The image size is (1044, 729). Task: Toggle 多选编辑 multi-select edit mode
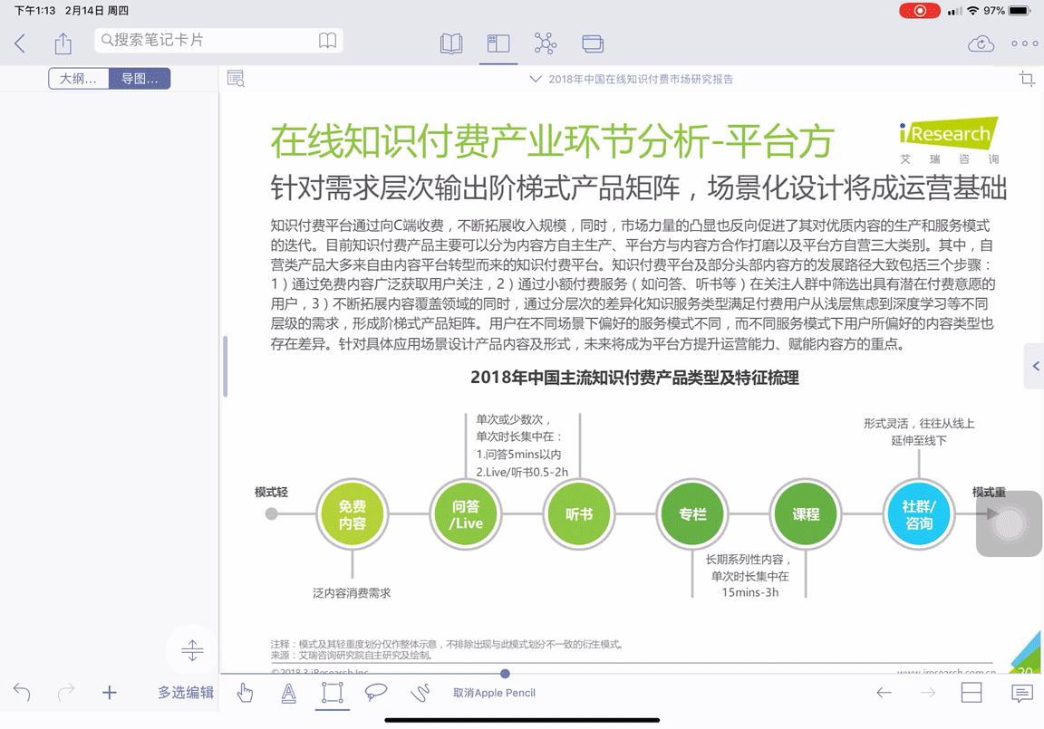click(185, 692)
